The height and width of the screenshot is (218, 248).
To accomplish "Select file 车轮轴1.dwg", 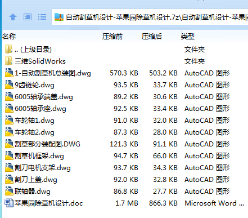I will point(34,121).
